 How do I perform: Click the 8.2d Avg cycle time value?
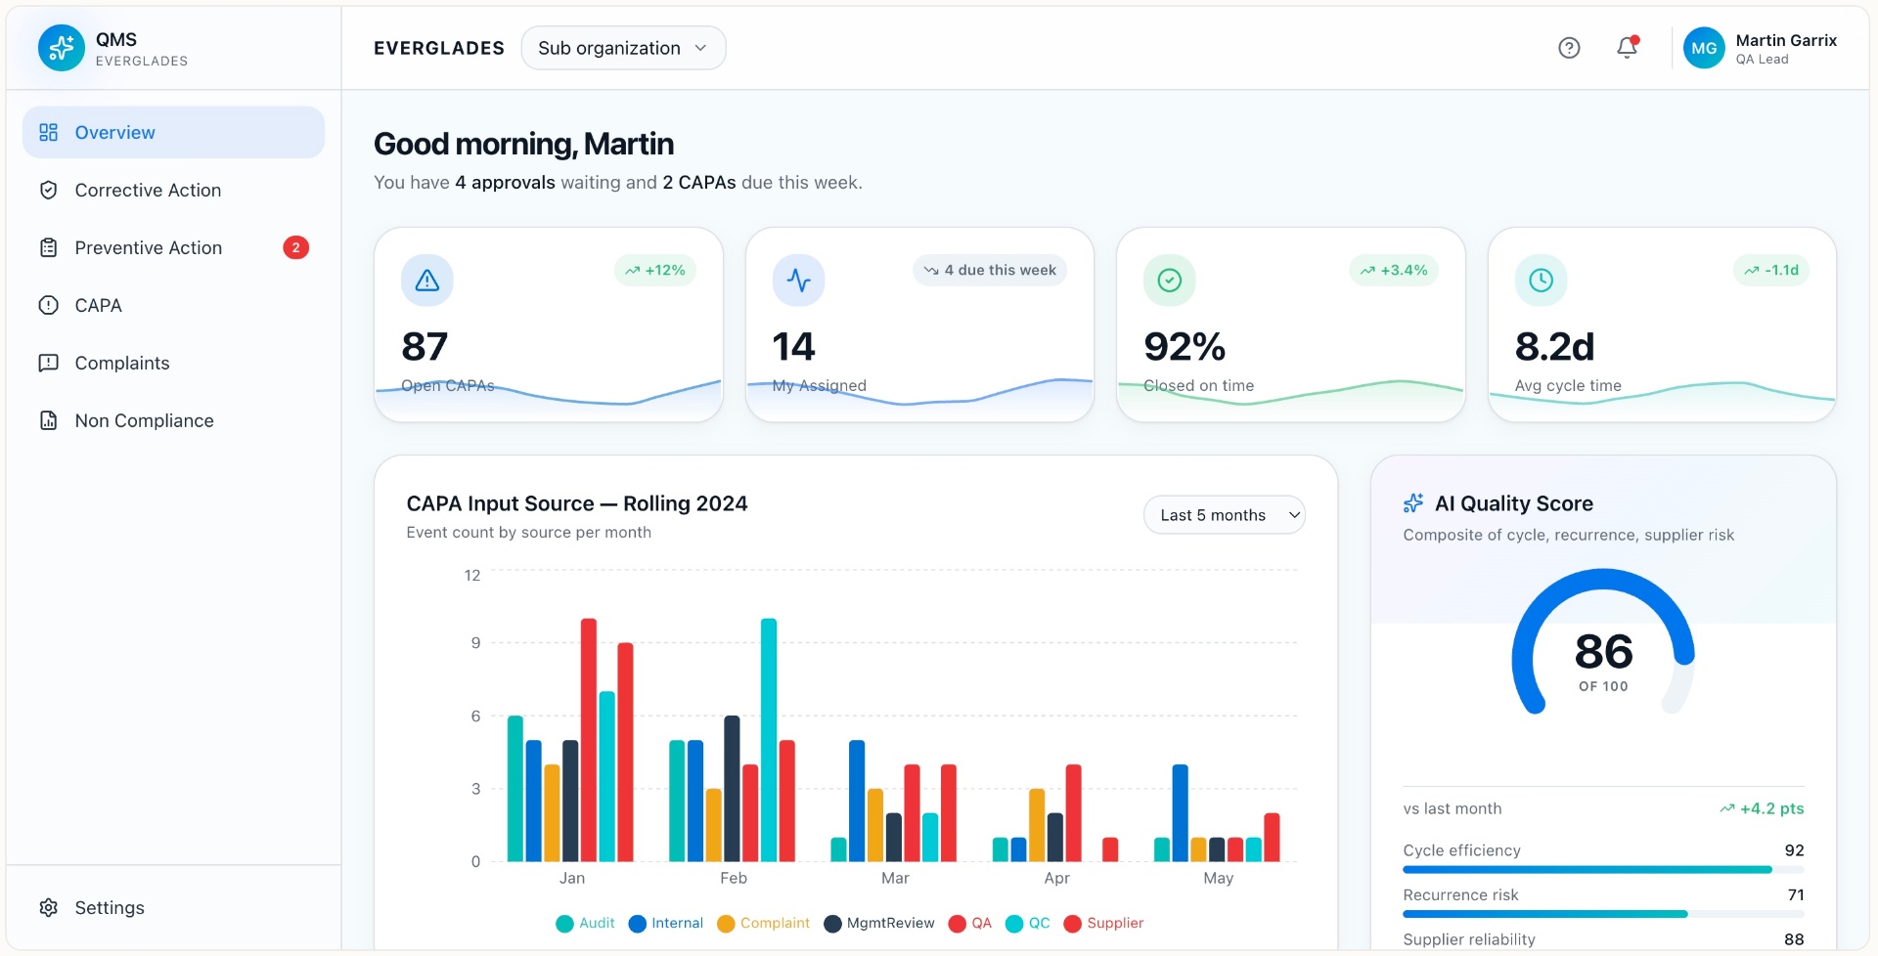click(1554, 347)
